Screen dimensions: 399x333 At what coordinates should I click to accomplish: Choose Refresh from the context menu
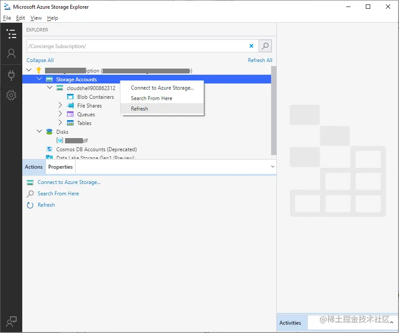coord(139,108)
